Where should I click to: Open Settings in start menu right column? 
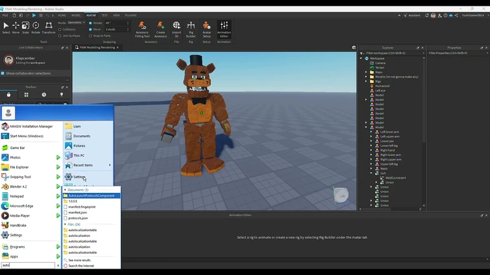click(x=79, y=177)
